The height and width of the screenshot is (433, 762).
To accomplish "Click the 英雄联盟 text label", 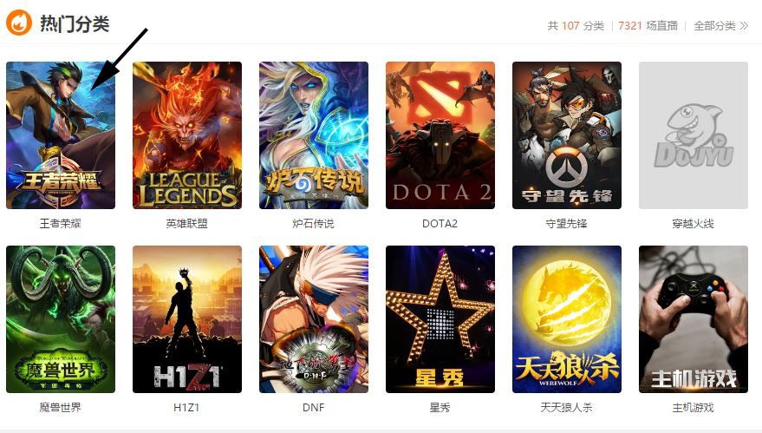I will [x=187, y=223].
